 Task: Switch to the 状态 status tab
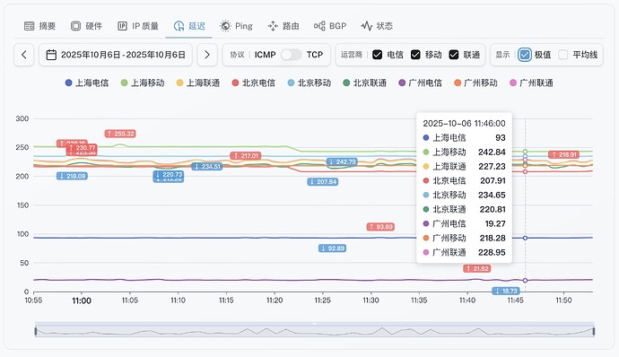[x=377, y=26]
